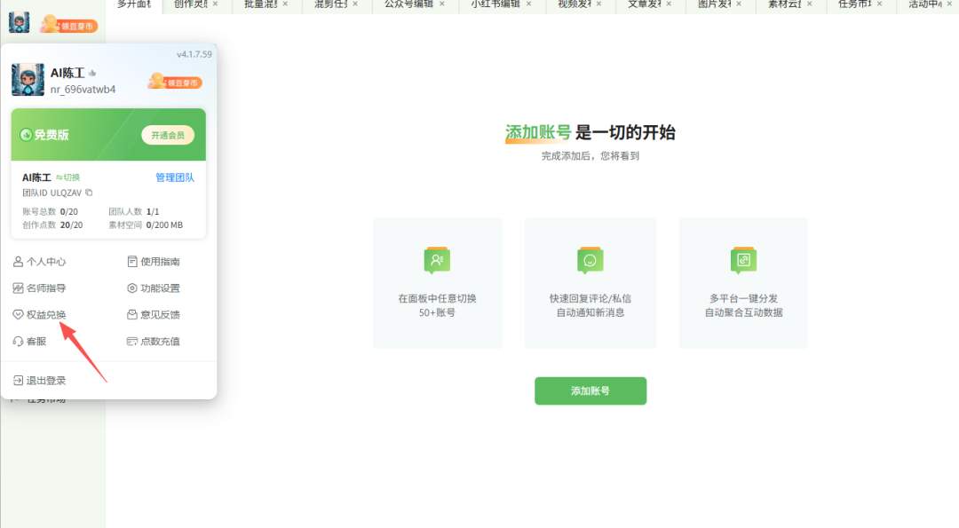The width and height of the screenshot is (959, 528).
Task: Switch to the 公众号编辑 tab
Action: tap(408, 5)
